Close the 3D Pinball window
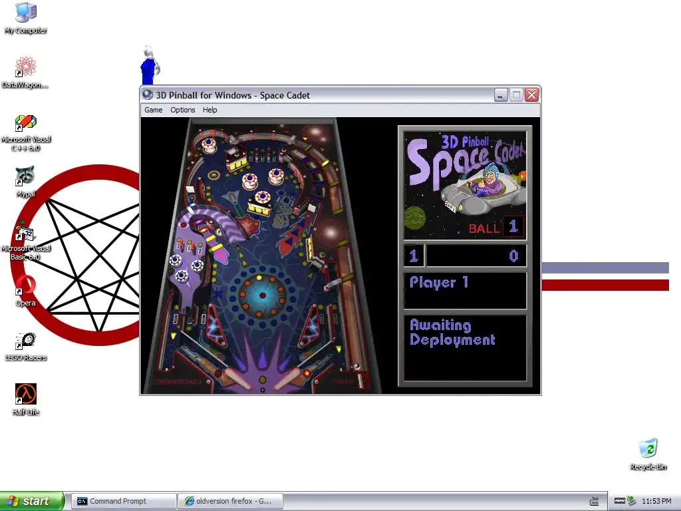Image resolution: width=681 pixels, height=511 pixels. point(531,94)
